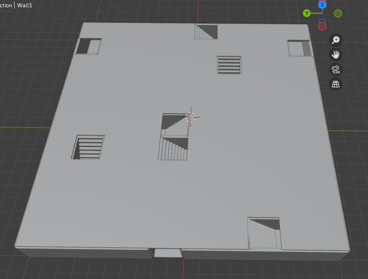Click the red axis ball below the gizmo
Image resolution: width=368 pixels, height=279 pixels.
[322, 26]
